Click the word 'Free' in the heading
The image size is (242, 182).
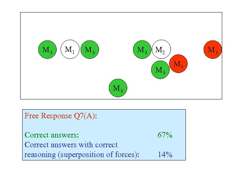click(32, 116)
